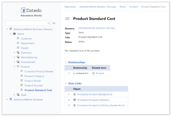Click the column icon for Production.ProductCostHistory.StandardCost

click(x=75, y=106)
